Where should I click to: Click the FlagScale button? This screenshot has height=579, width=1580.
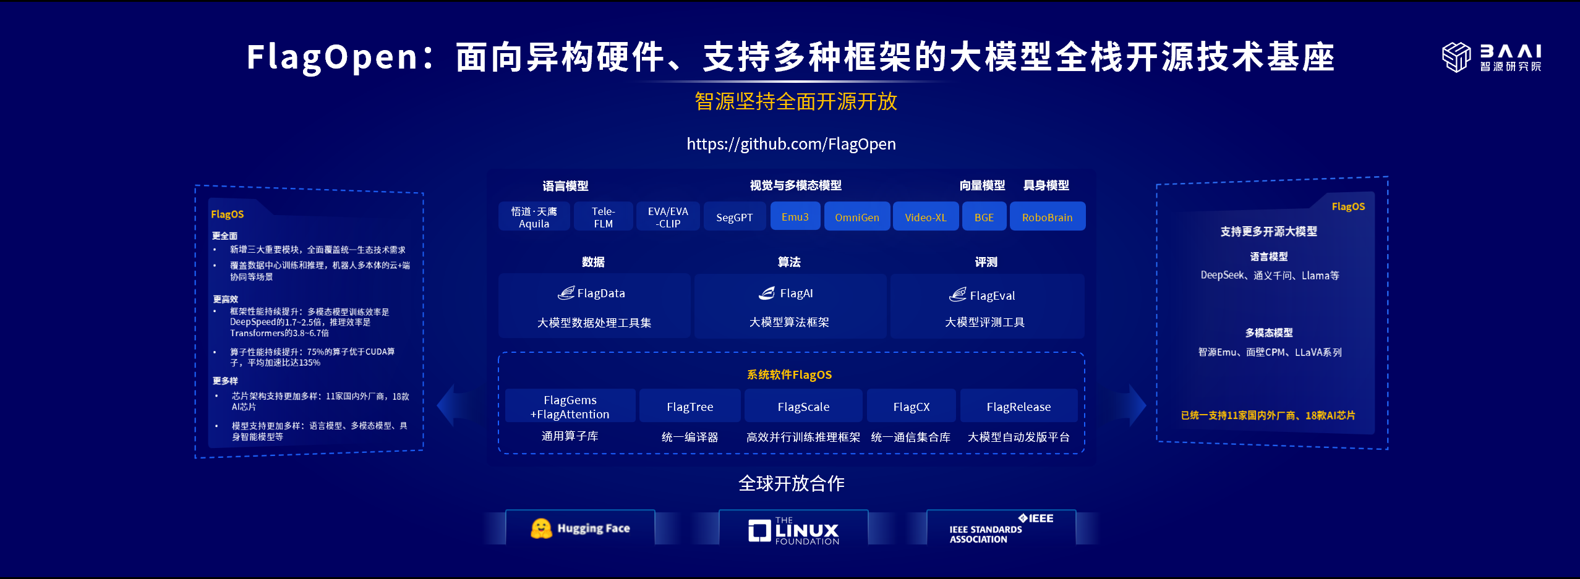pyautogui.click(x=804, y=406)
